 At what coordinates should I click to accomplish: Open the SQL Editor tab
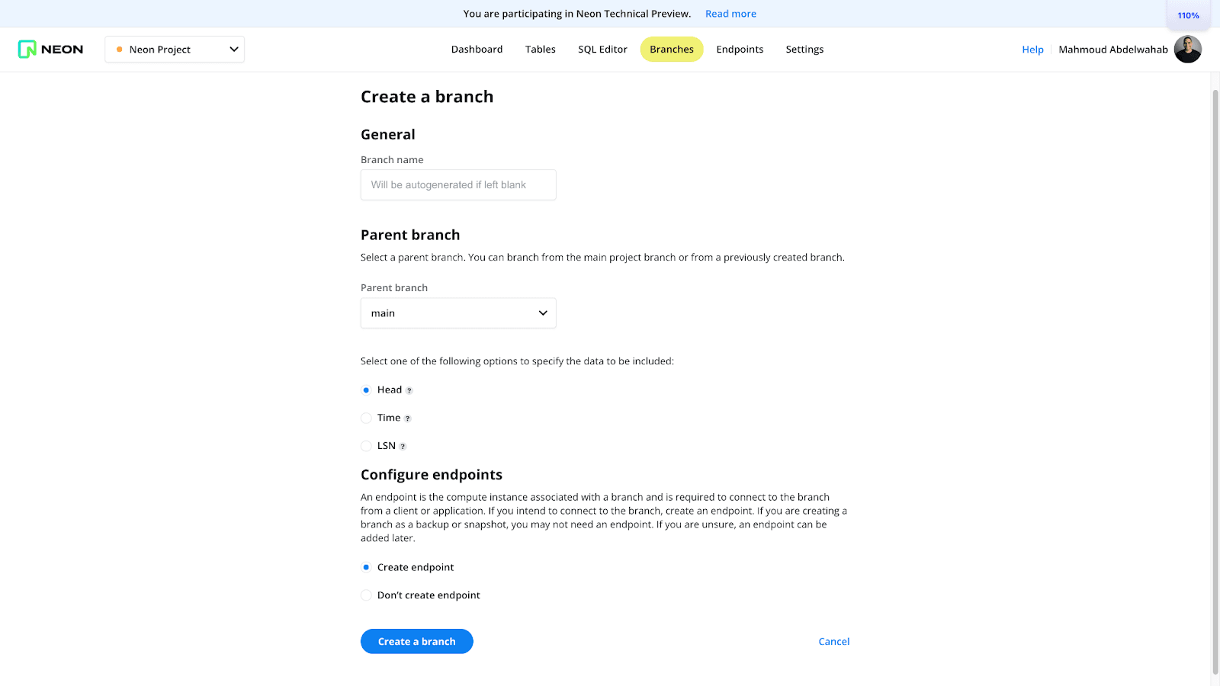(602, 50)
